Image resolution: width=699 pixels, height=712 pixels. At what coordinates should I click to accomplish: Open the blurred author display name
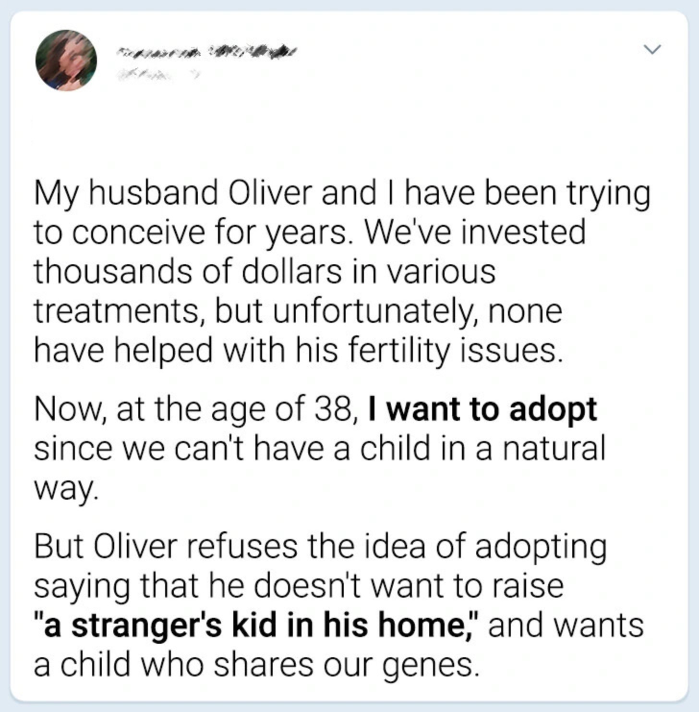point(206,50)
